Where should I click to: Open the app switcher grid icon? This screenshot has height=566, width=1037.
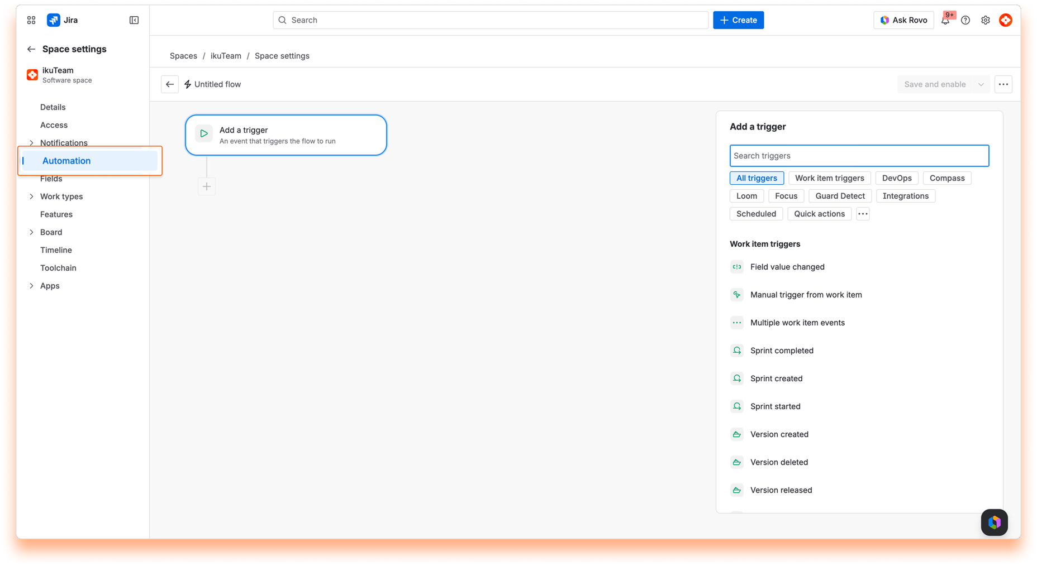click(31, 20)
